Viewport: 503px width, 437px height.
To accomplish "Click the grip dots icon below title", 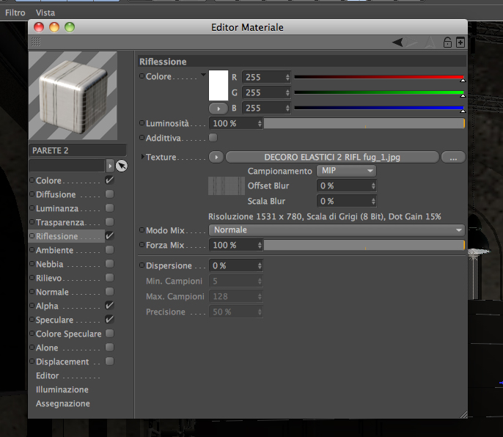I will pyautogui.click(x=36, y=42).
